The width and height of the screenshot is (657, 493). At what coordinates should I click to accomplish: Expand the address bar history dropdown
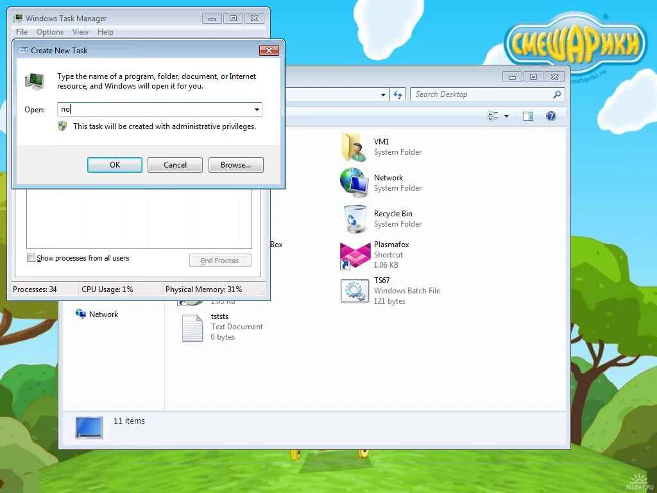click(383, 95)
